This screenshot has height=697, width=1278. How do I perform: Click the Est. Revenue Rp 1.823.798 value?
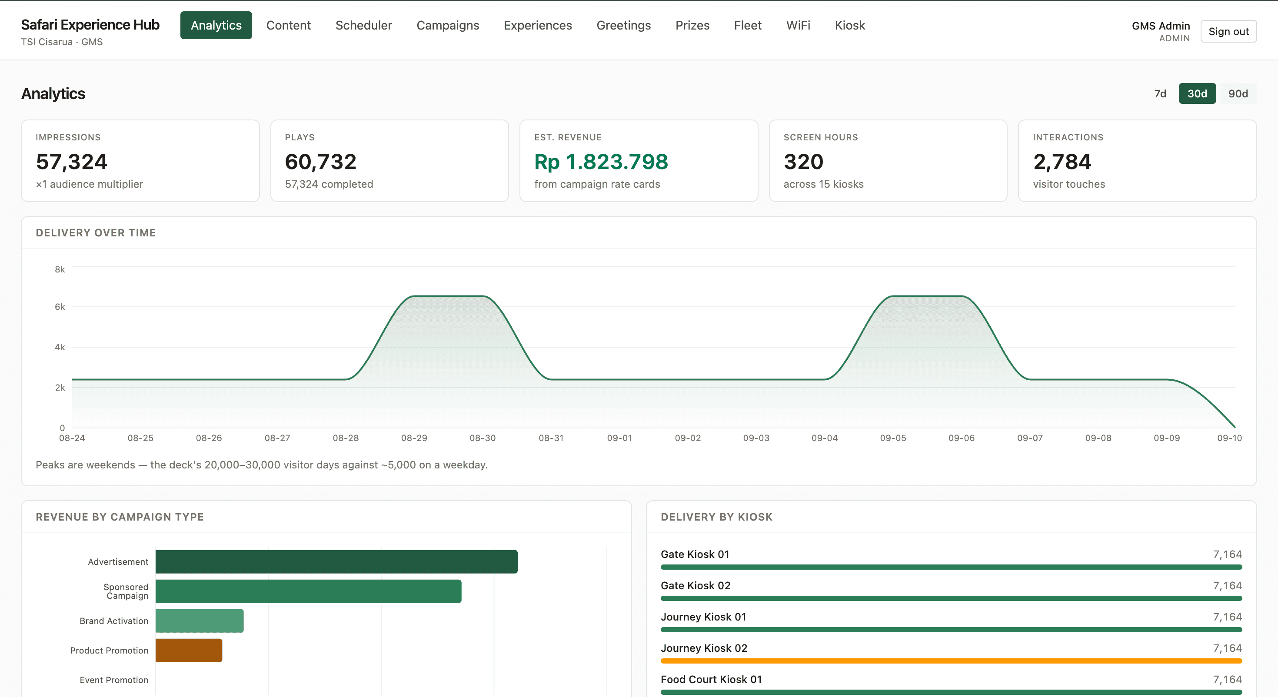601,162
